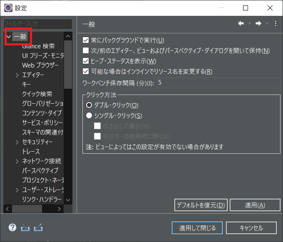Open サービス・ポリシー preferences page
Image resolution: width=283 pixels, height=242 pixels.
click(42, 123)
